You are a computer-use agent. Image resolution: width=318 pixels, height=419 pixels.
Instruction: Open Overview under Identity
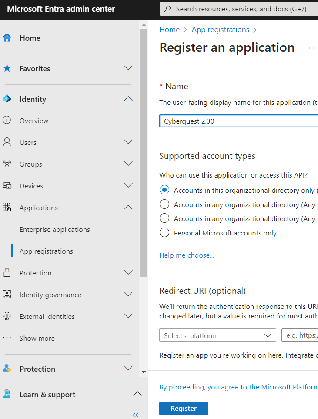point(33,121)
